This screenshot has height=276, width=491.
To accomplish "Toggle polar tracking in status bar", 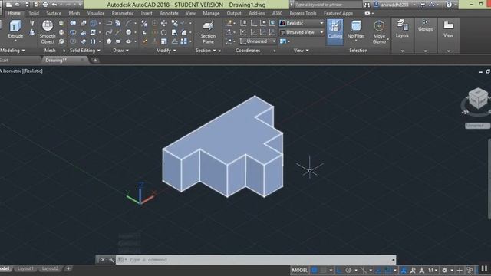I will coord(348,270).
